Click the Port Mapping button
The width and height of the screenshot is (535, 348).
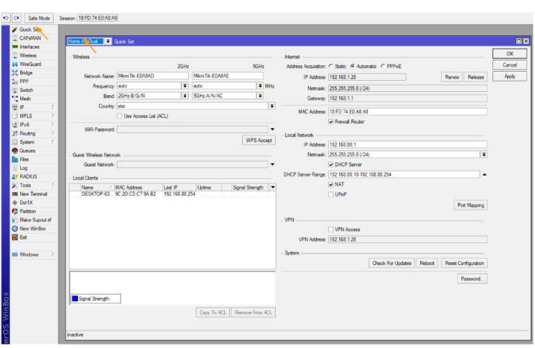[470, 205]
